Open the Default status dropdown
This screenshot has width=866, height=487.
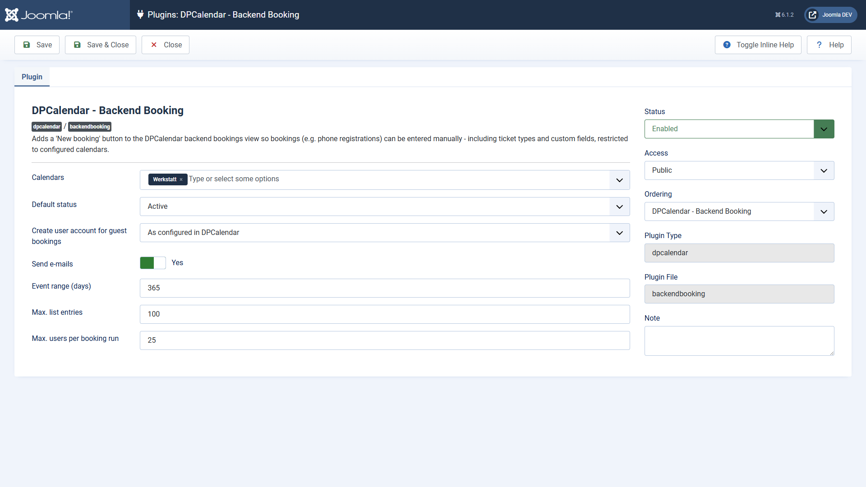pos(385,207)
